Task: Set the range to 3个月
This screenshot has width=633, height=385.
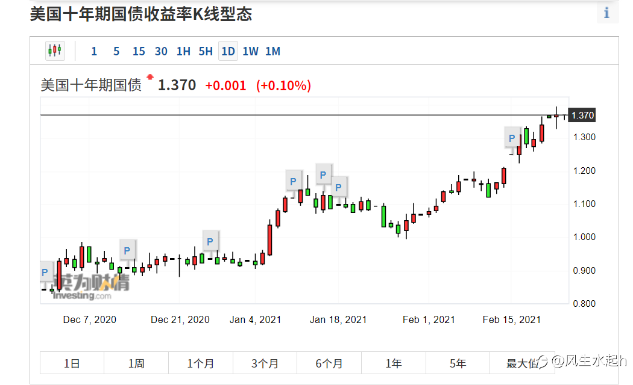Action: pos(265,363)
